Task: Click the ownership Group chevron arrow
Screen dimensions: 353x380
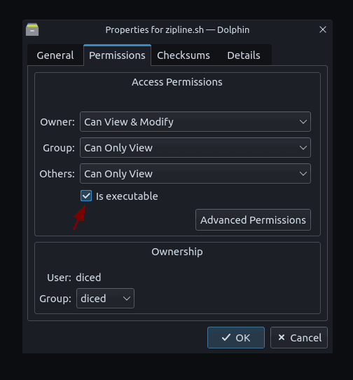Action: 127,299
